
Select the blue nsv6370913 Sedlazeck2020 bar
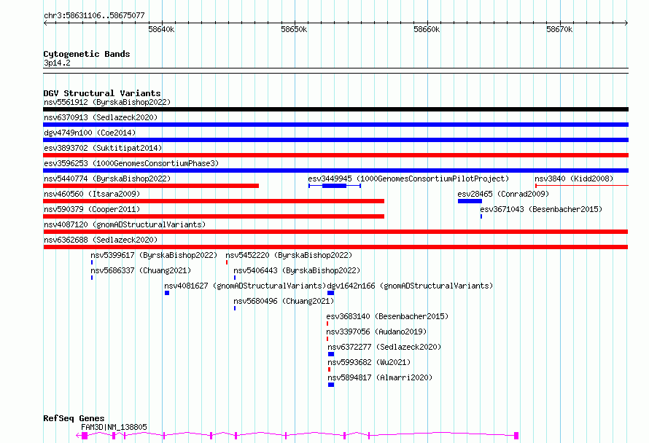pos(335,125)
